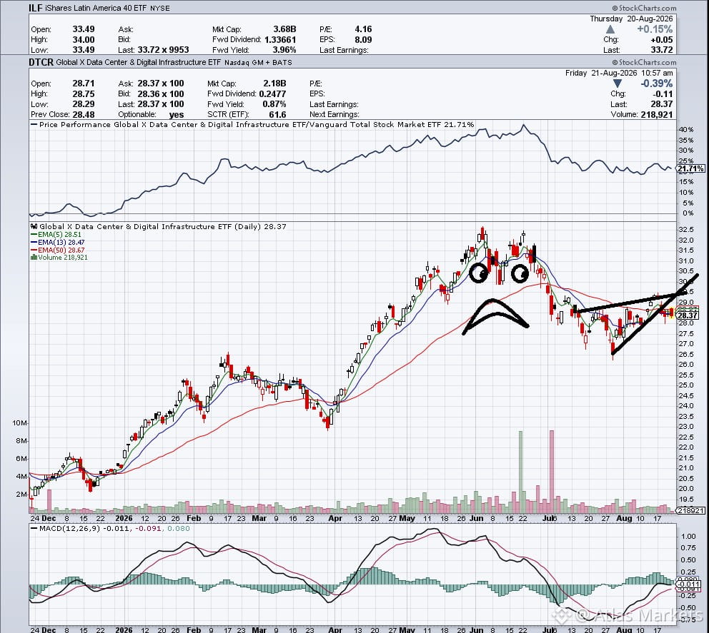Image resolution: width=709 pixels, height=633 pixels.
Task: Select Prev Close value 28.48
Action: click(84, 114)
